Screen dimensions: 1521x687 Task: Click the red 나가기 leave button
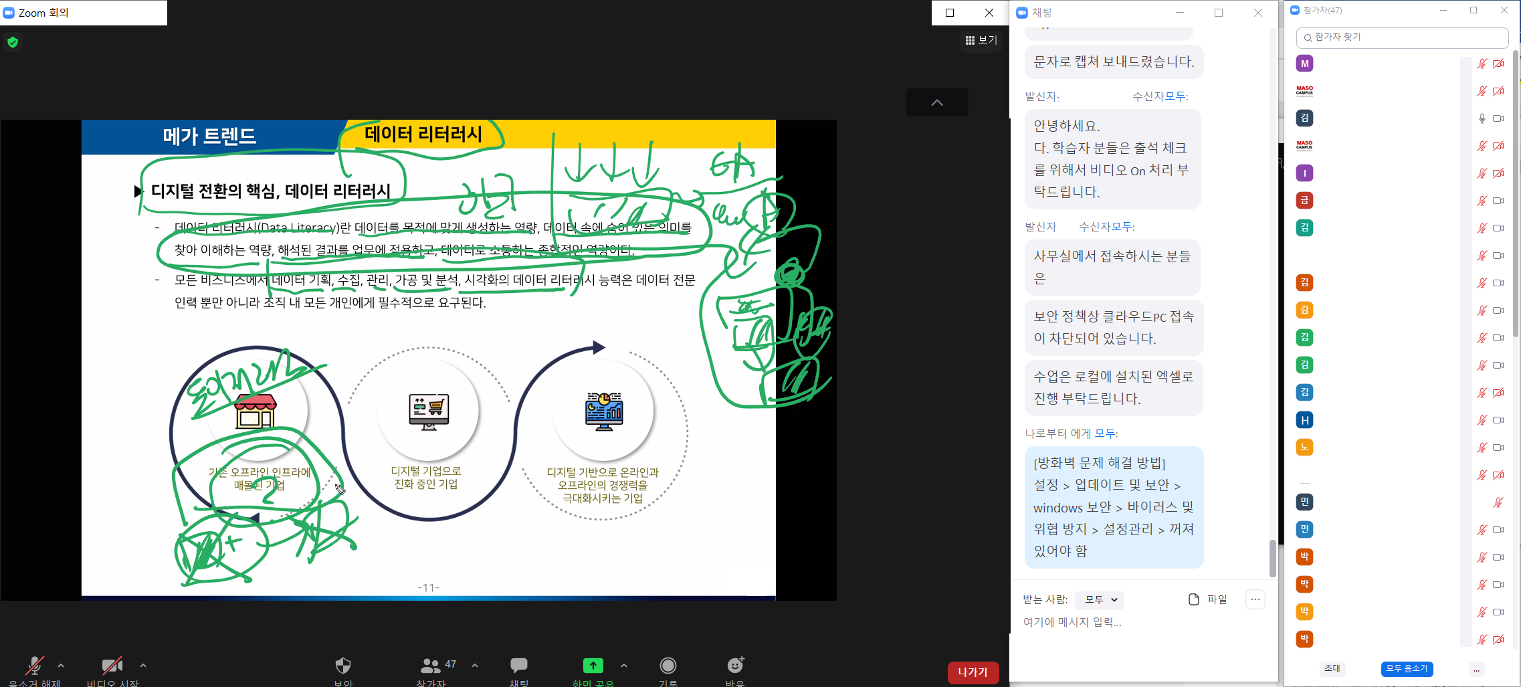tap(973, 672)
